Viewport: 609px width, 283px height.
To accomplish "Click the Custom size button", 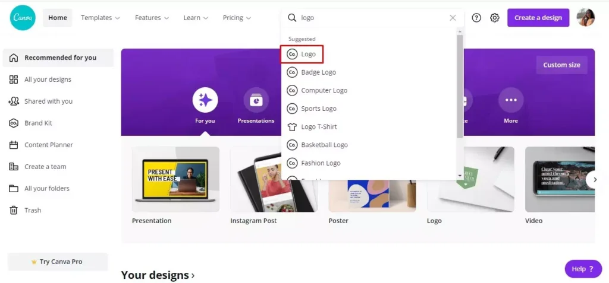I will (x=561, y=65).
